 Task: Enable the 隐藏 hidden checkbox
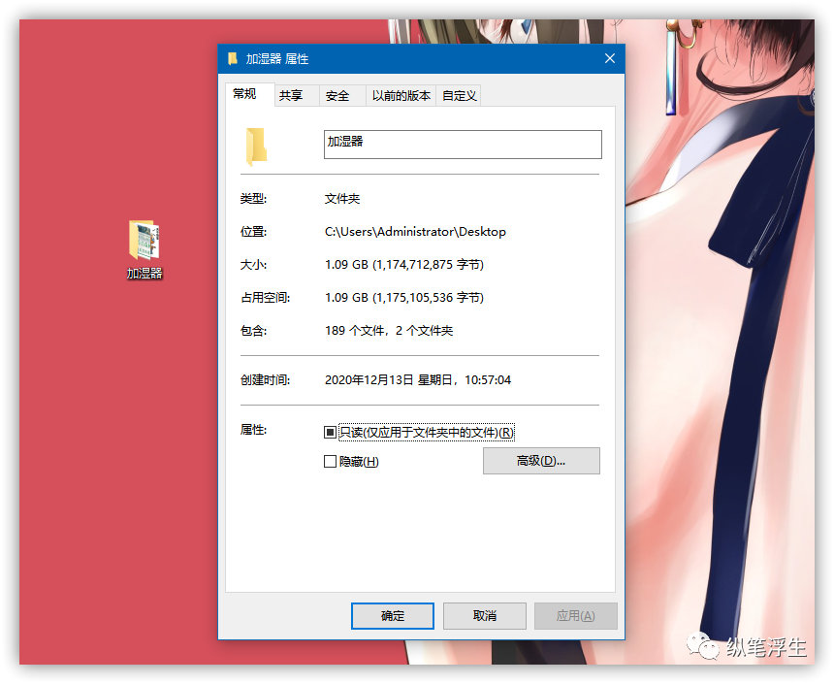(330, 461)
